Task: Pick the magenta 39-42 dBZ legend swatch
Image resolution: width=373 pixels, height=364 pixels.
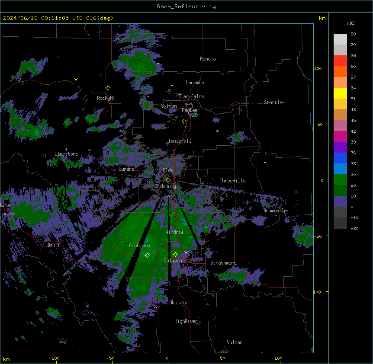Action: (340, 136)
